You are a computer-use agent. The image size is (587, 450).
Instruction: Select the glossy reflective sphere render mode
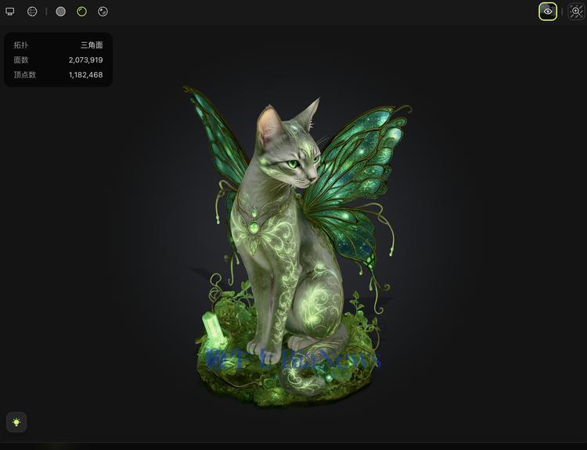[x=103, y=12]
